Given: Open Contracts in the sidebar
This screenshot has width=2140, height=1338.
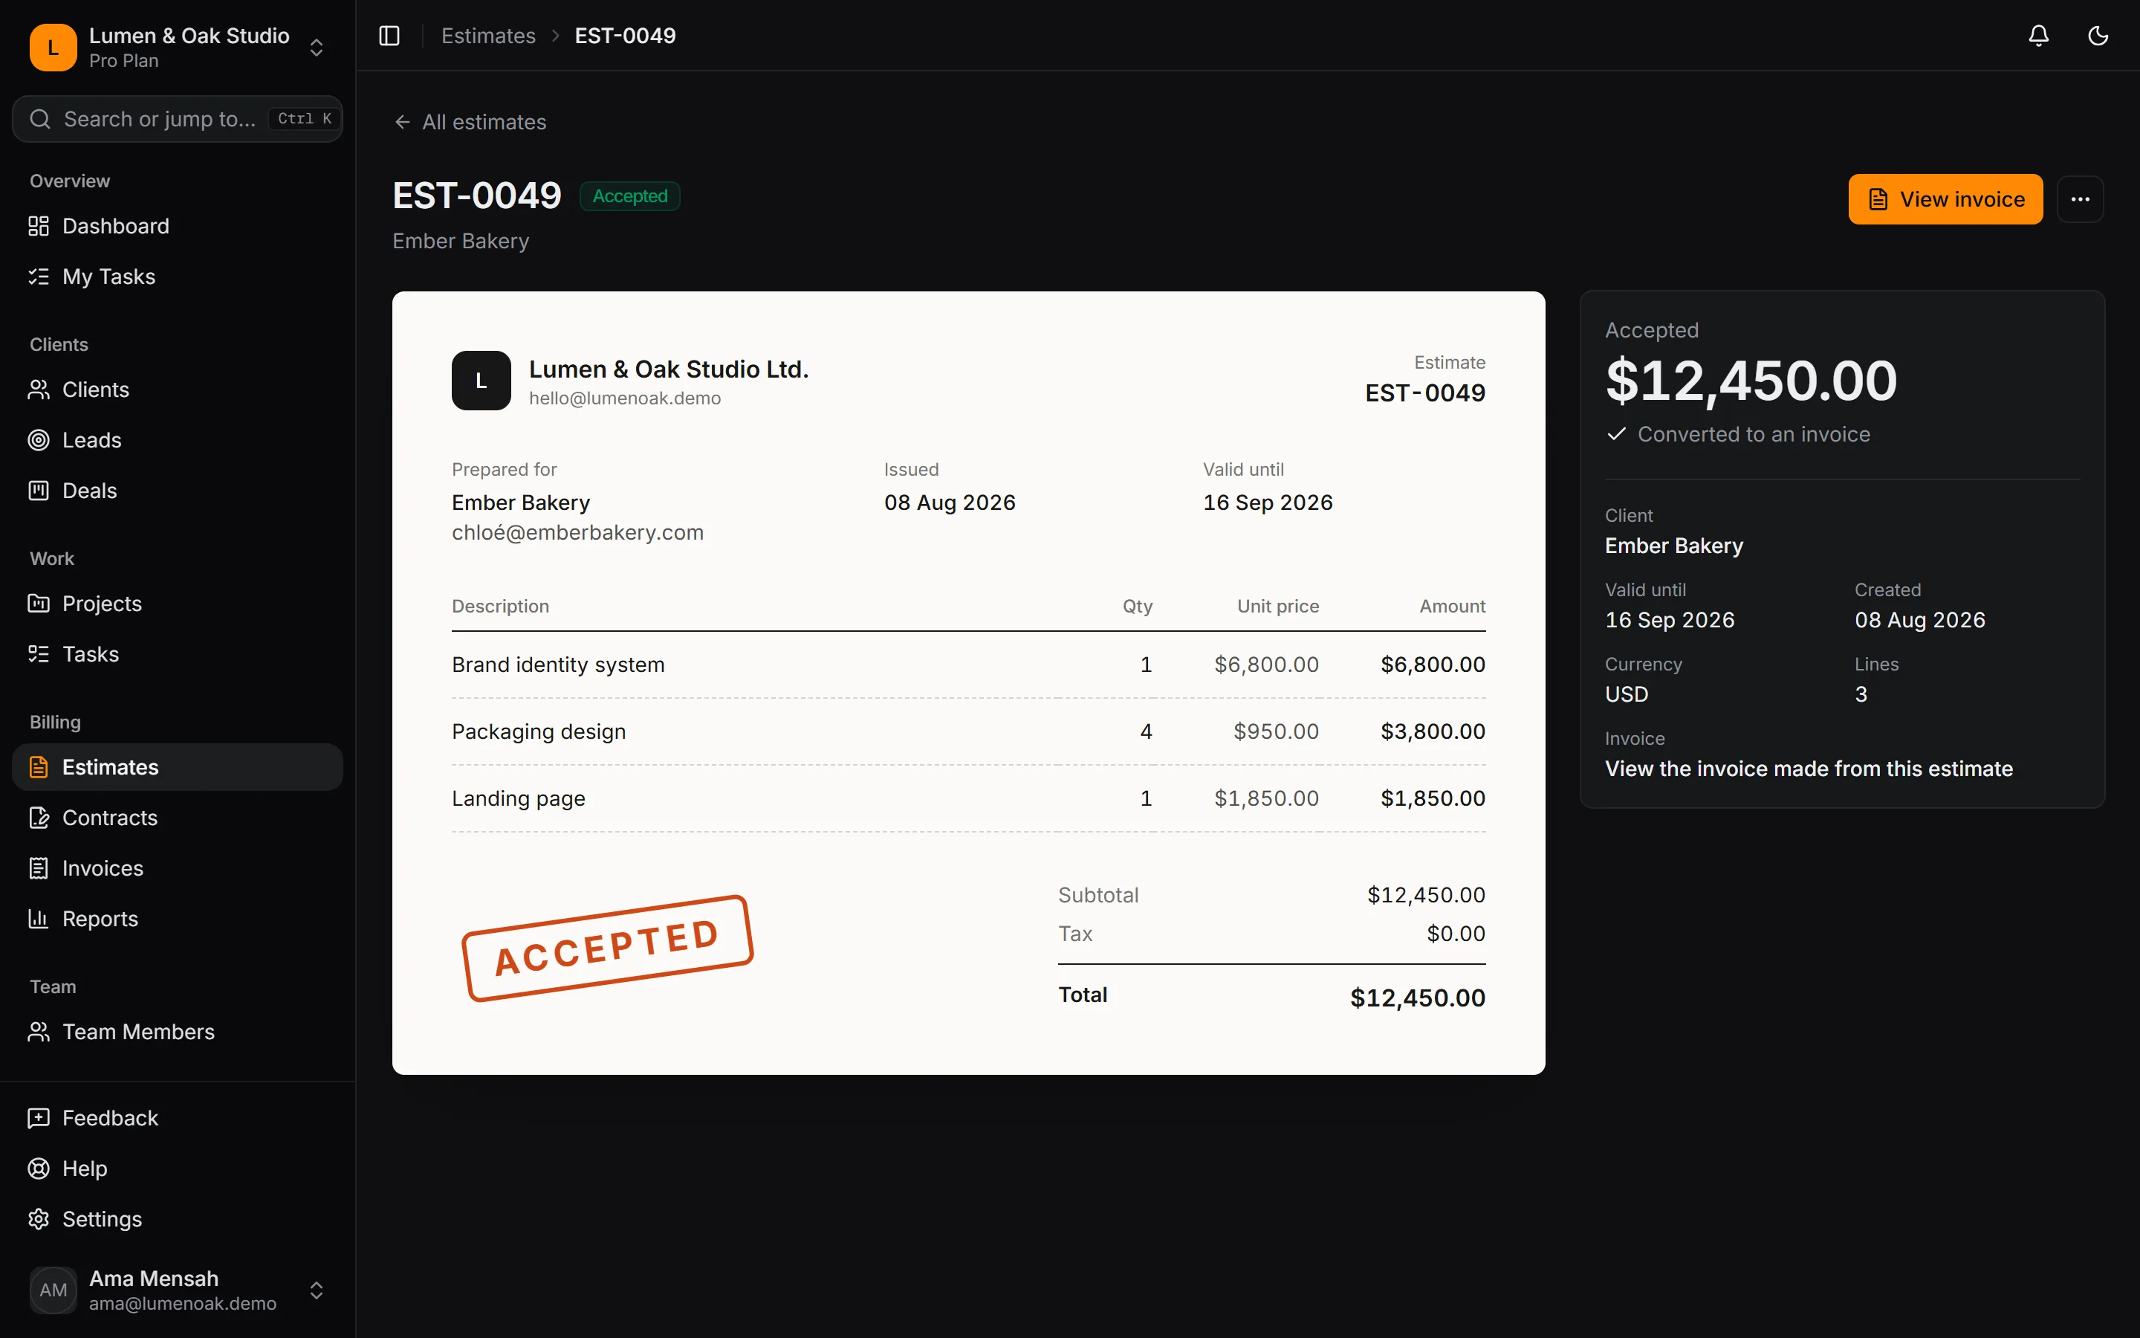Looking at the screenshot, I should (x=177, y=818).
